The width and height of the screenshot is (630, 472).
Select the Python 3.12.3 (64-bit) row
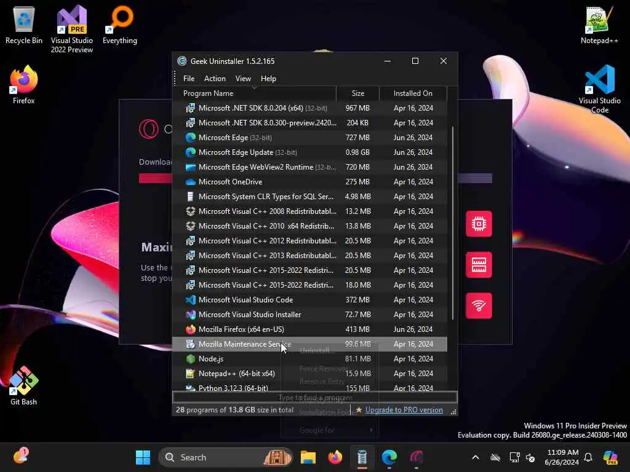tap(309, 388)
